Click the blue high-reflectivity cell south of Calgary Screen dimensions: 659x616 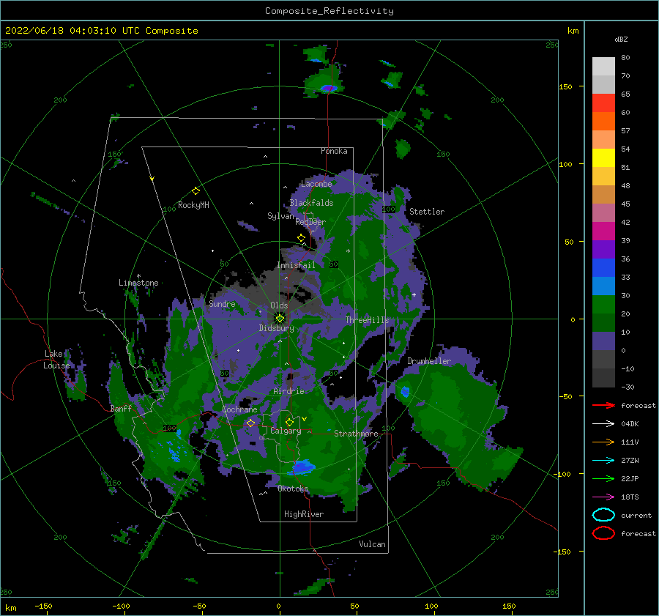point(303,467)
